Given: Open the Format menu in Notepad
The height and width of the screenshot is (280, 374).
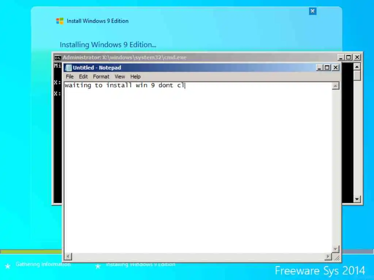Looking at the screenshot, I should point(101,77).
